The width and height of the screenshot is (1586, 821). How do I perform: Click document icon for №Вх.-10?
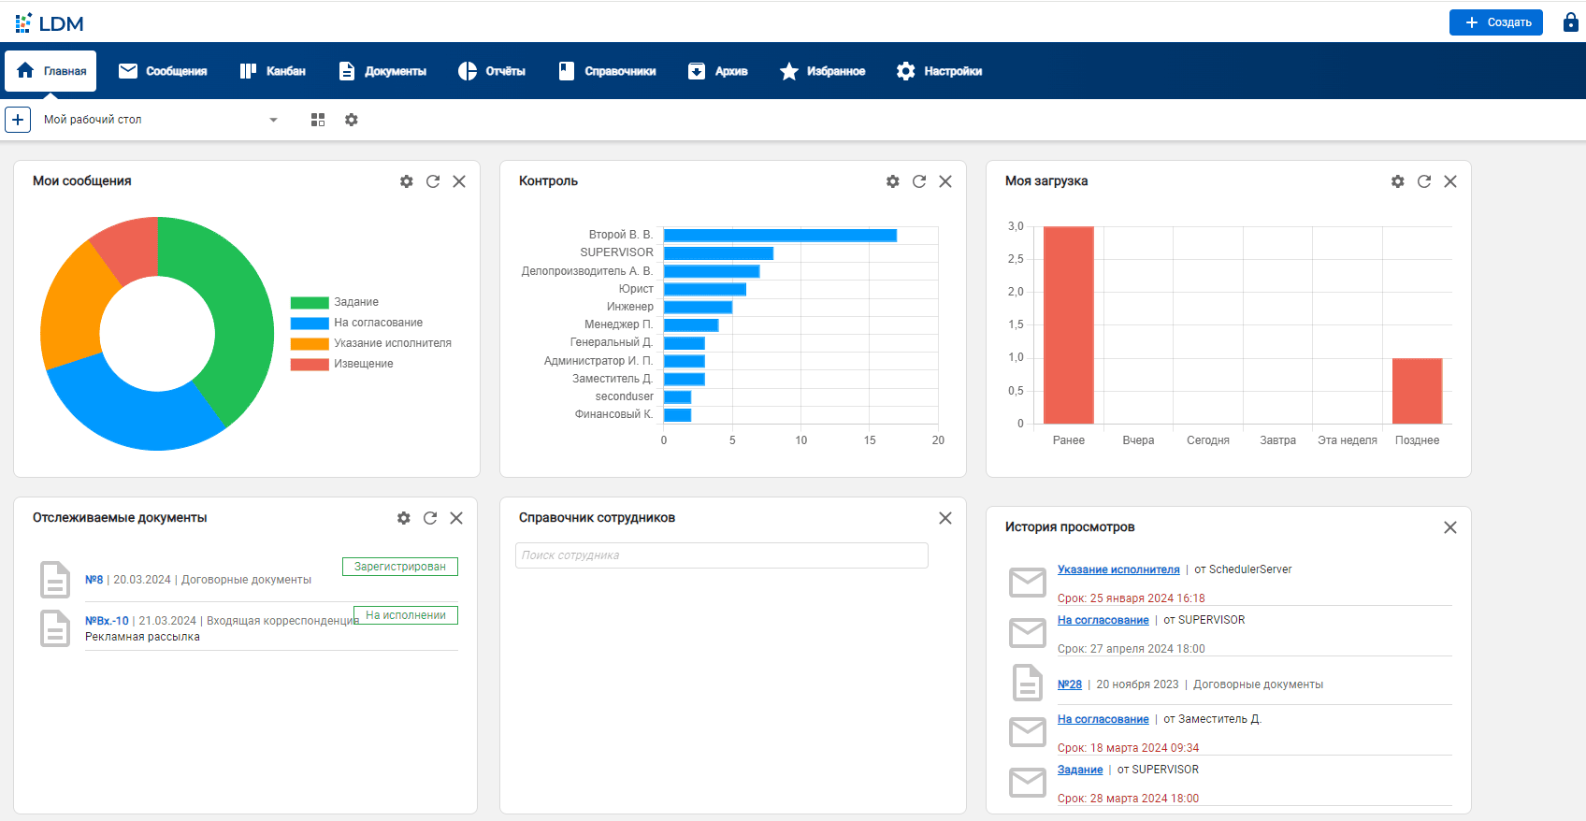pyautogui.click(x=55, y=628)
